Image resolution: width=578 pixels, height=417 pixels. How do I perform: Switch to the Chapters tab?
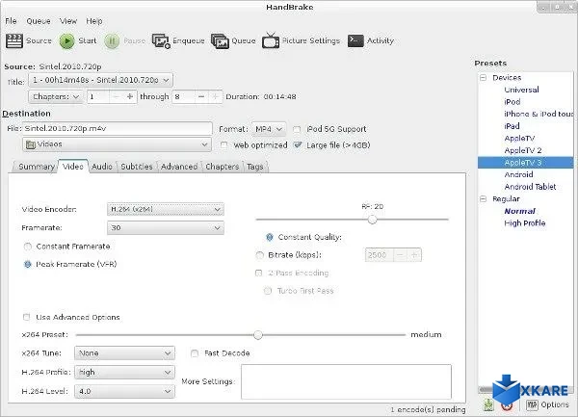[223, 167]
